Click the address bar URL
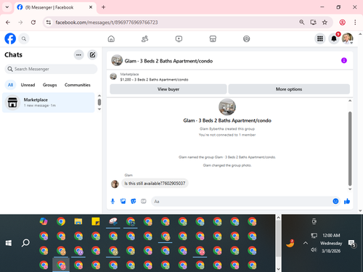The width and height of the screenshot is (363, 272). [x=107, y=22]
